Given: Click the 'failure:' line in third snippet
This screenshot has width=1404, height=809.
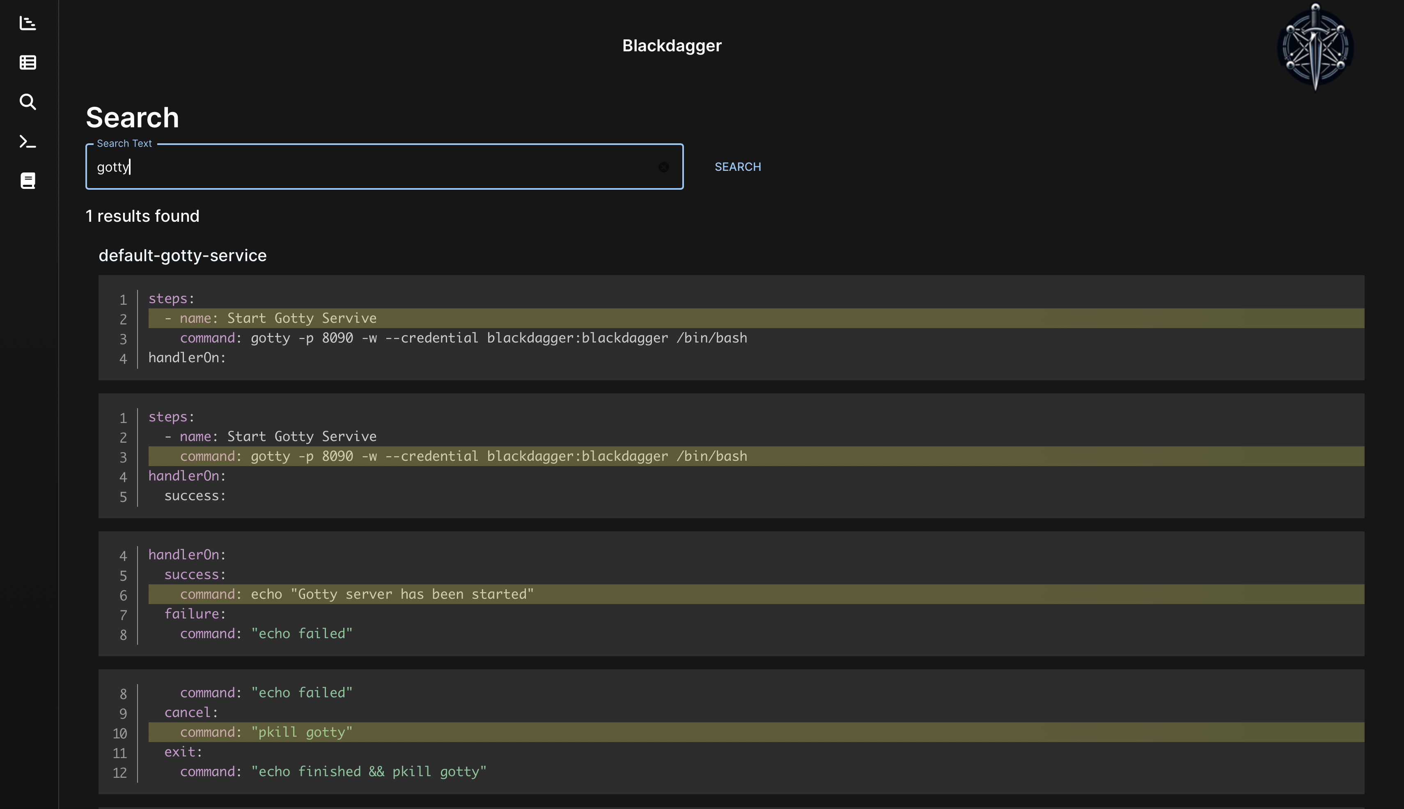Looking at the screenshot, I should coord(195,614).
